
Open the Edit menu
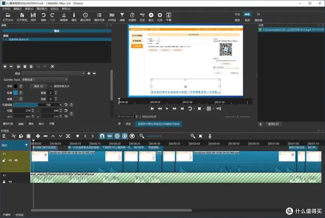coord(17,9)
